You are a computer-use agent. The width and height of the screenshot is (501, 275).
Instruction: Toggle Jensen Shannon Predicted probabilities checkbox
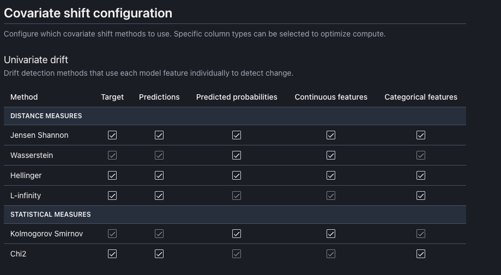[x=237, y=135]
